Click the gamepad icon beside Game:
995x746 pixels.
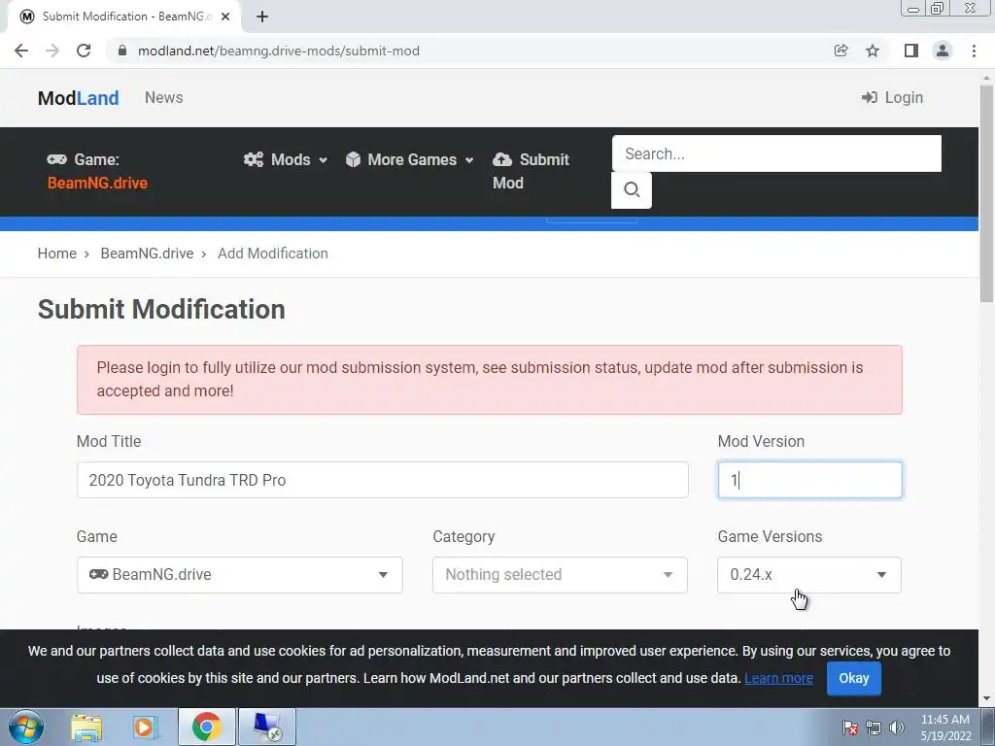pyautogui.click(x=56, y=159)
